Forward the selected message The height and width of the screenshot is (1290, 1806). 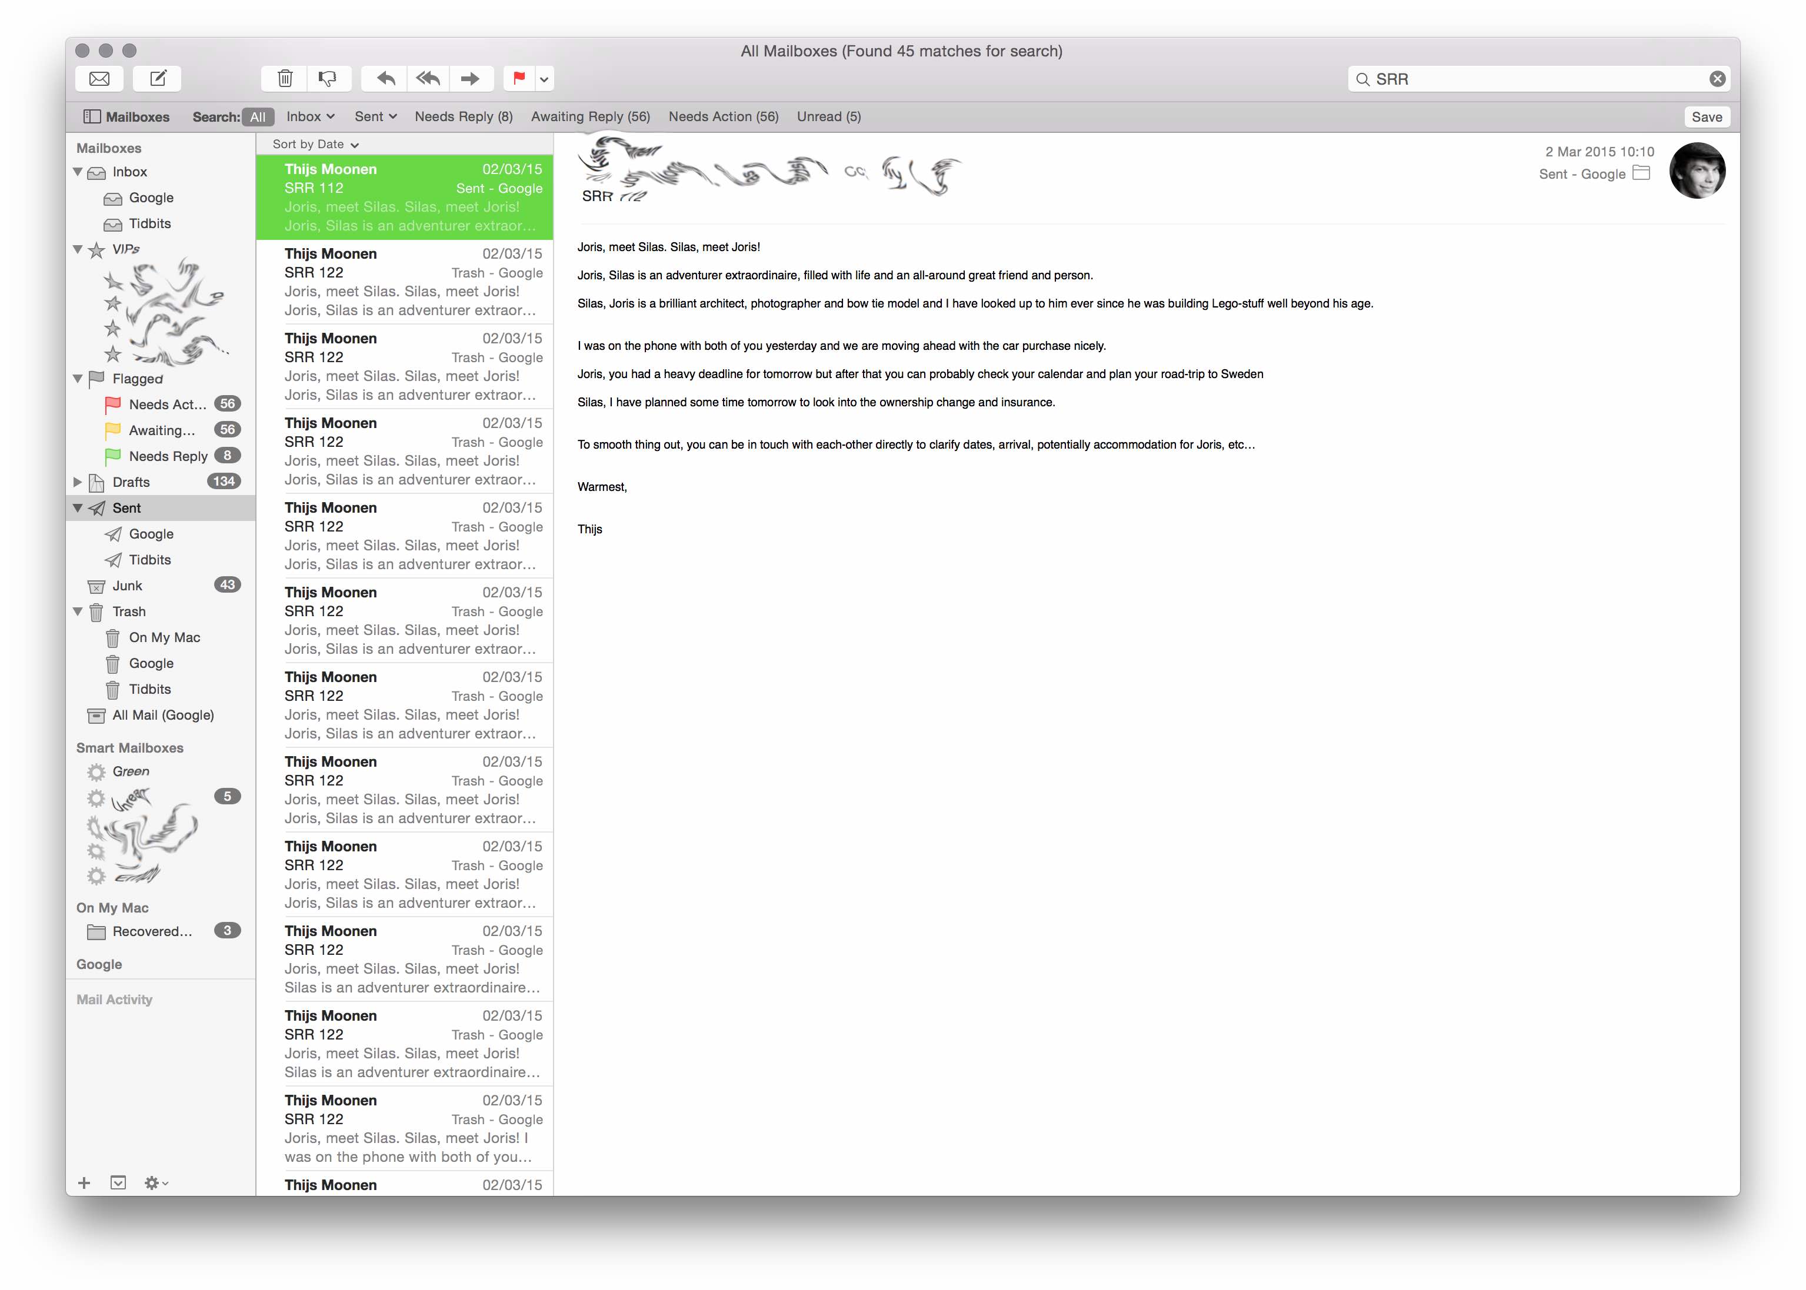471,79
